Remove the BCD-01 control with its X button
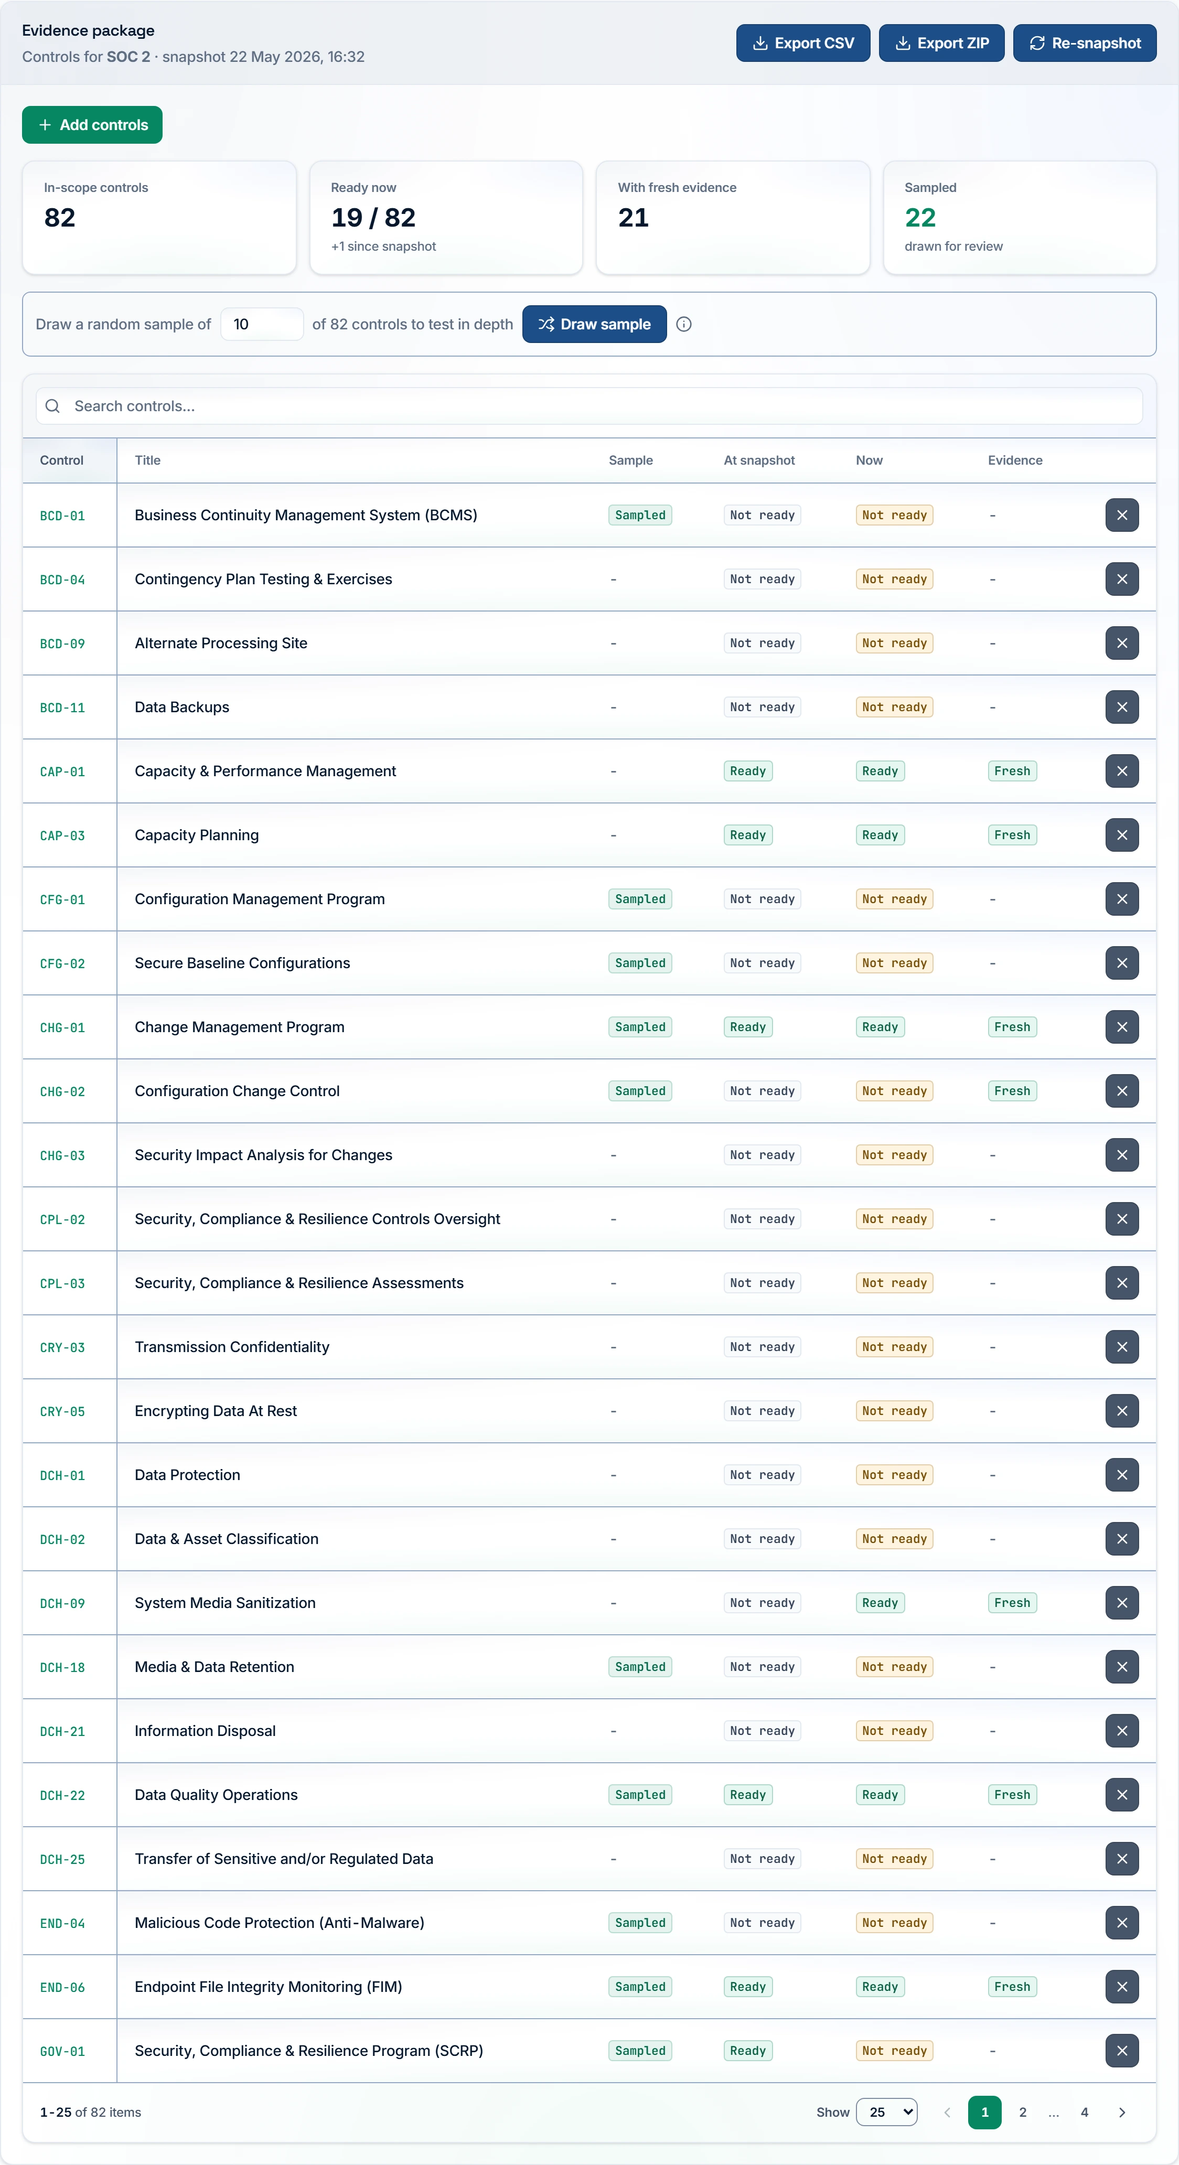The image size is (1179, 2165). click(1122, 515)
